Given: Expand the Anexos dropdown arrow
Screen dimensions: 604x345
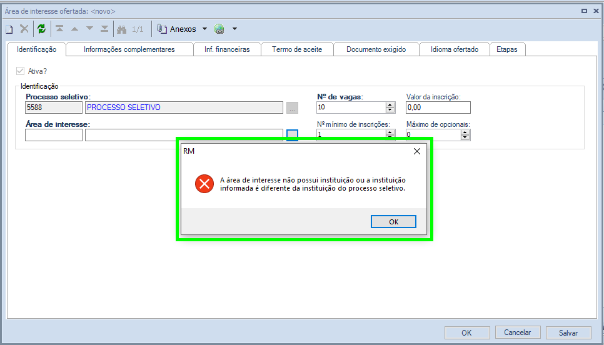Looking at the screenshot, I should click(x=204, y=29).
